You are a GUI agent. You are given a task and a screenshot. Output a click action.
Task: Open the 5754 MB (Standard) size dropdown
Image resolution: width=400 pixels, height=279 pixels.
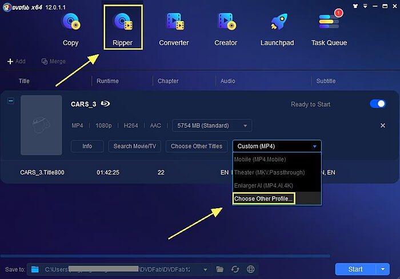point(212,126)
